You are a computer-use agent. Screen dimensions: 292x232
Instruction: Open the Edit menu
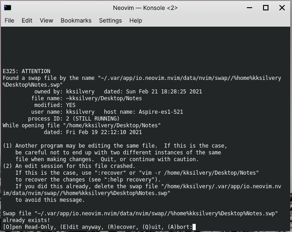[27, 20]
